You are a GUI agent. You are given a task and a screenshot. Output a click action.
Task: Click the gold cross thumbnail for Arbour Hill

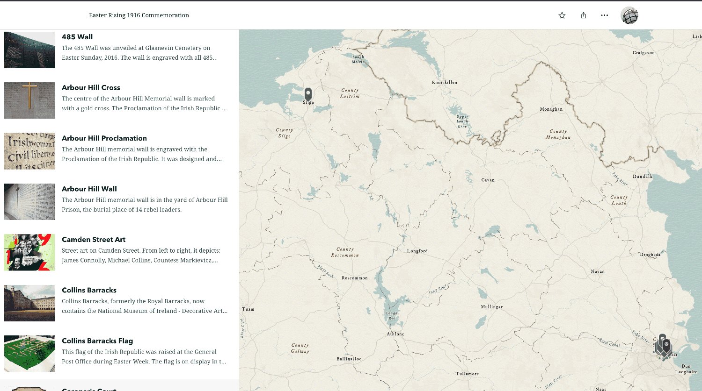point(29,100)
